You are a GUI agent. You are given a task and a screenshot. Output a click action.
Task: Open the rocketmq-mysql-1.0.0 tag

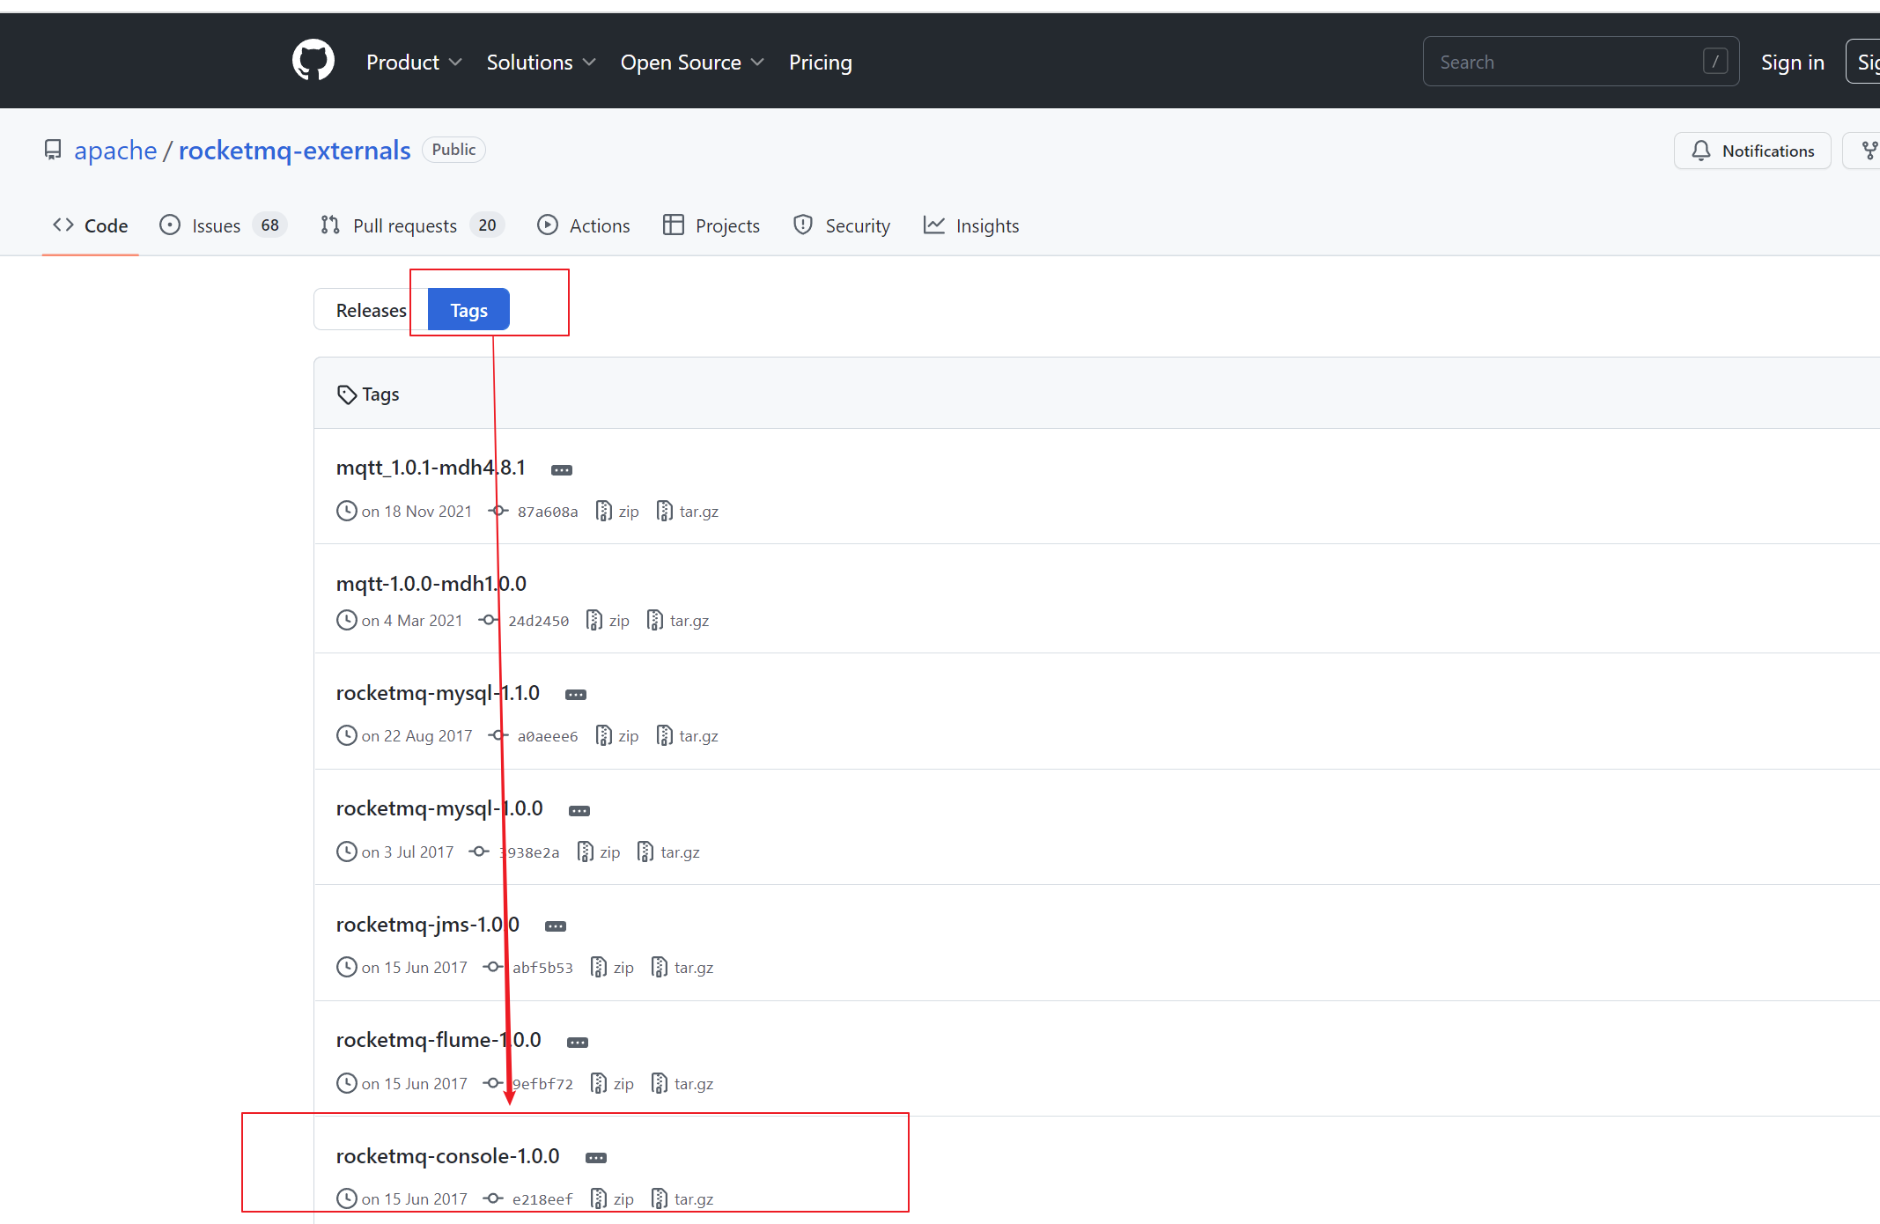pyautogui.click(x=439, y=808)
